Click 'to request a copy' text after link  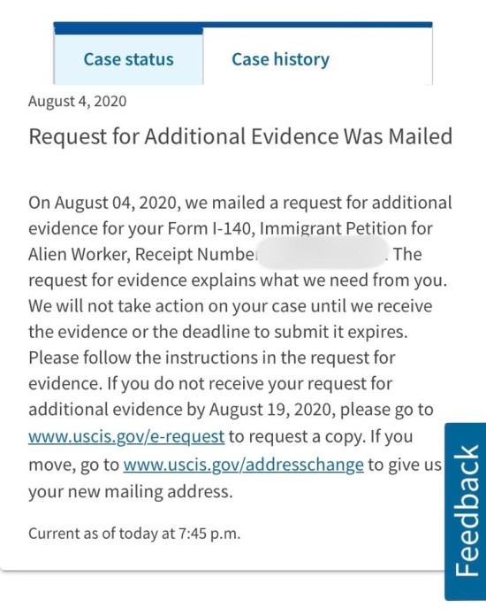[297, 436]
